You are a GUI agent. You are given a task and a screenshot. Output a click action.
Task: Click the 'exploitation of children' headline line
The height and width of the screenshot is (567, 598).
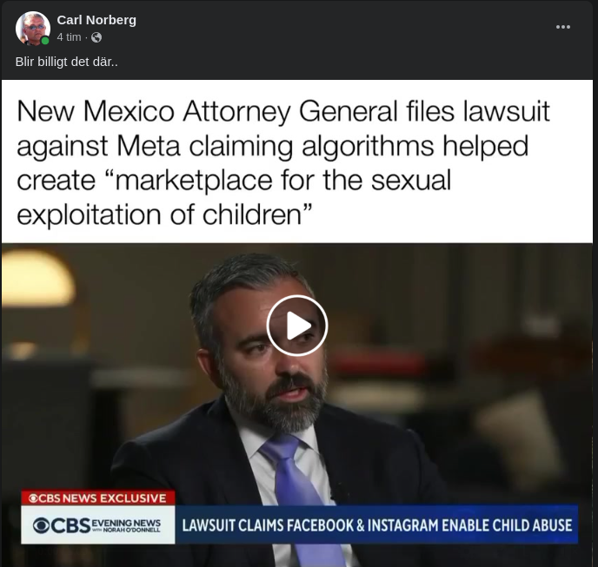coord(164,215)
